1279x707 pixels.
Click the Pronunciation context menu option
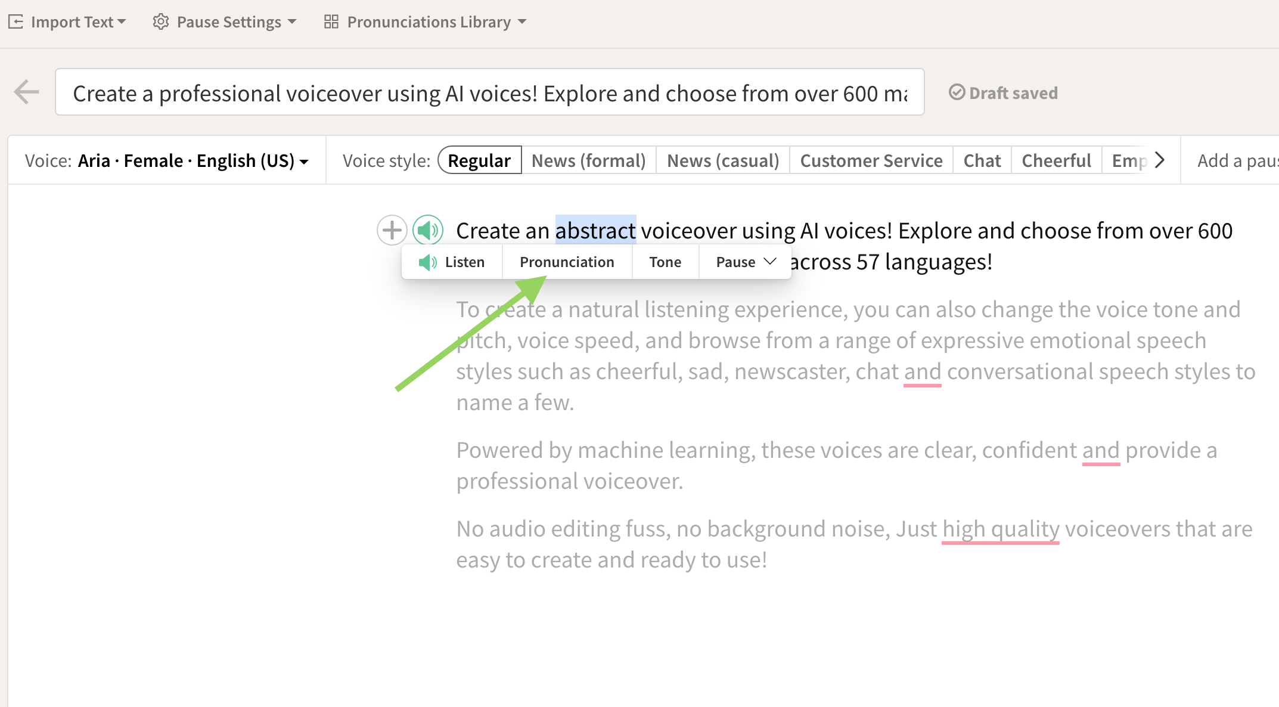point(566,261)
